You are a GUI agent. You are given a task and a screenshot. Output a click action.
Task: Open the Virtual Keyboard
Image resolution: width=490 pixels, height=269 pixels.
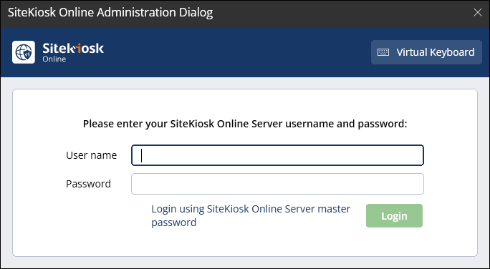[x=426, y=52]
